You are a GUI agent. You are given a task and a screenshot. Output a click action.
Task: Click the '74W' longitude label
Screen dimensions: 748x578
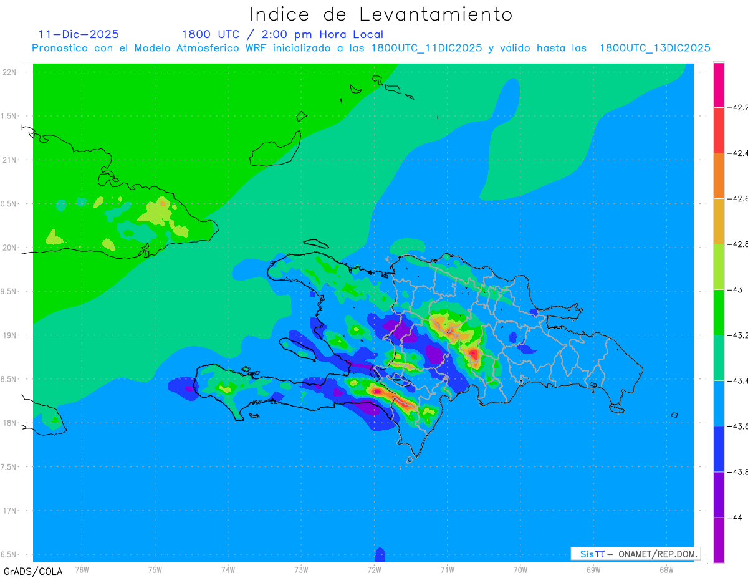(228, 570)
